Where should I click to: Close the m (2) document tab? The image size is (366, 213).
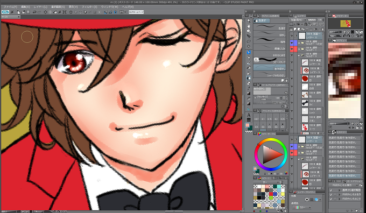click(x=19, y=17)
